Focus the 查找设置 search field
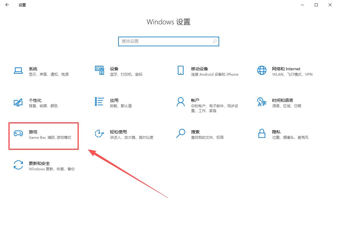The height and width of the screenshot is (252, 337). click(x=168, y=41)
